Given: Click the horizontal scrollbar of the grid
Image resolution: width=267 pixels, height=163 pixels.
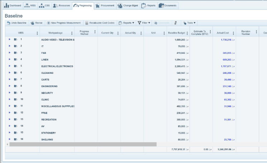Looking at the screenshot, I should [82, 144].
